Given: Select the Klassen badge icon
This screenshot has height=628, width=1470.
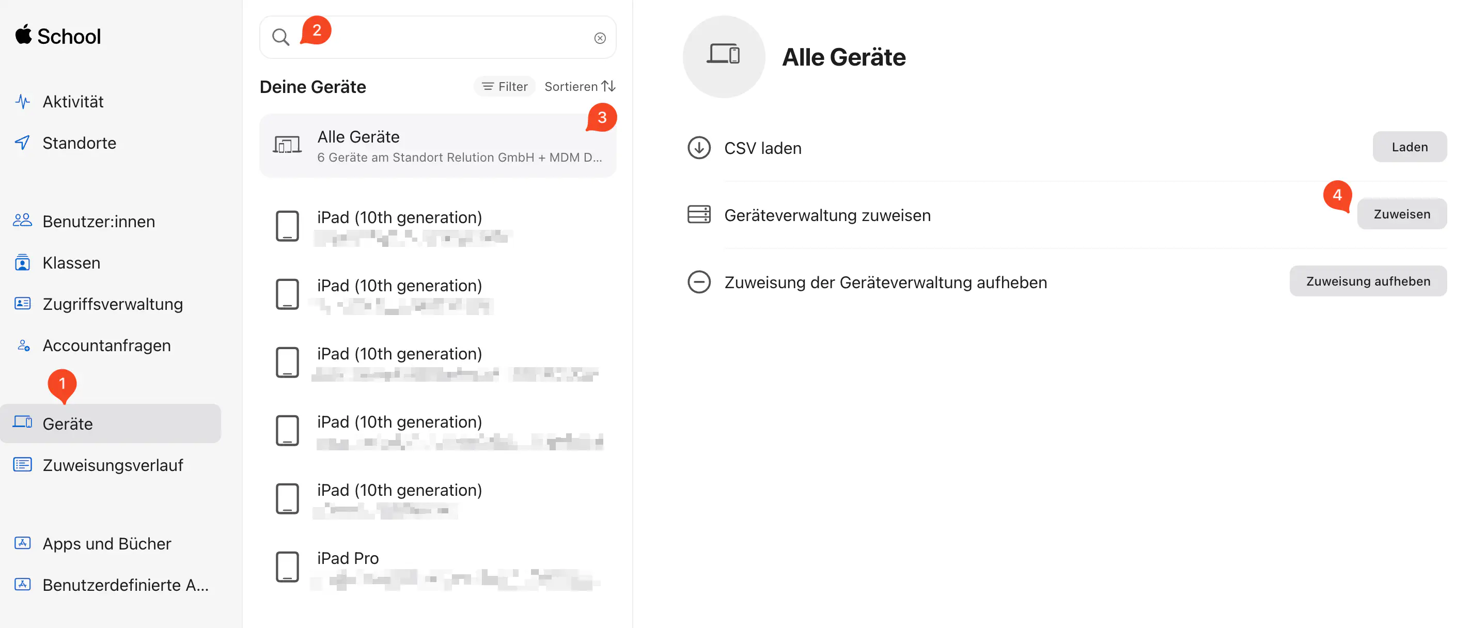Looking at the screenshot, I should tap(23, 262).
